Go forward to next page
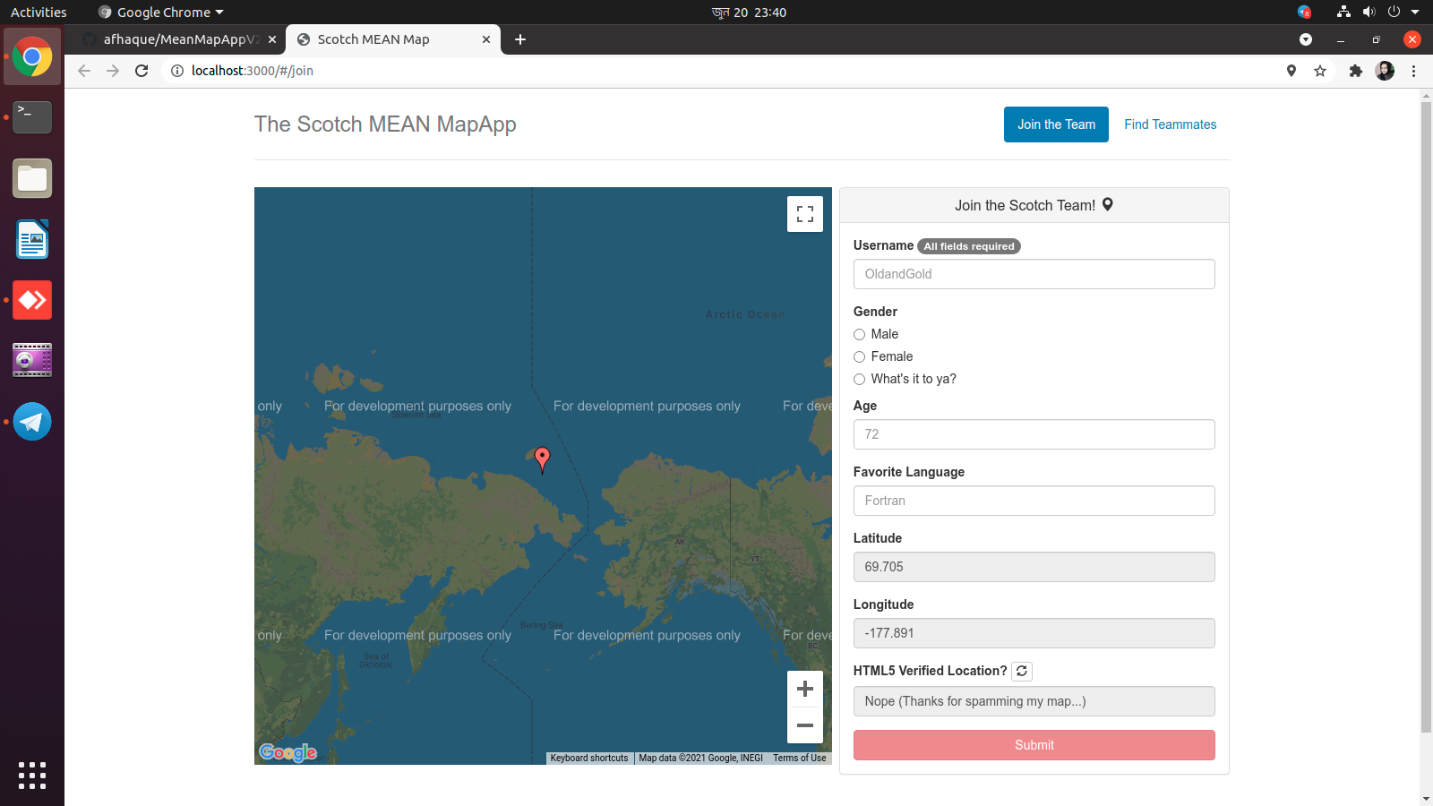 [x=113, y=71]
